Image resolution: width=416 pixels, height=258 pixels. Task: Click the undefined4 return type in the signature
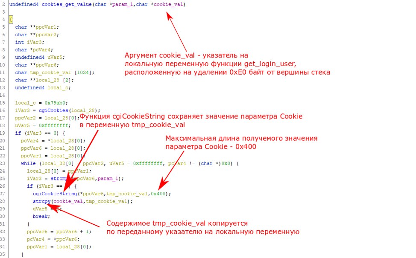click(x=24, y=5)
